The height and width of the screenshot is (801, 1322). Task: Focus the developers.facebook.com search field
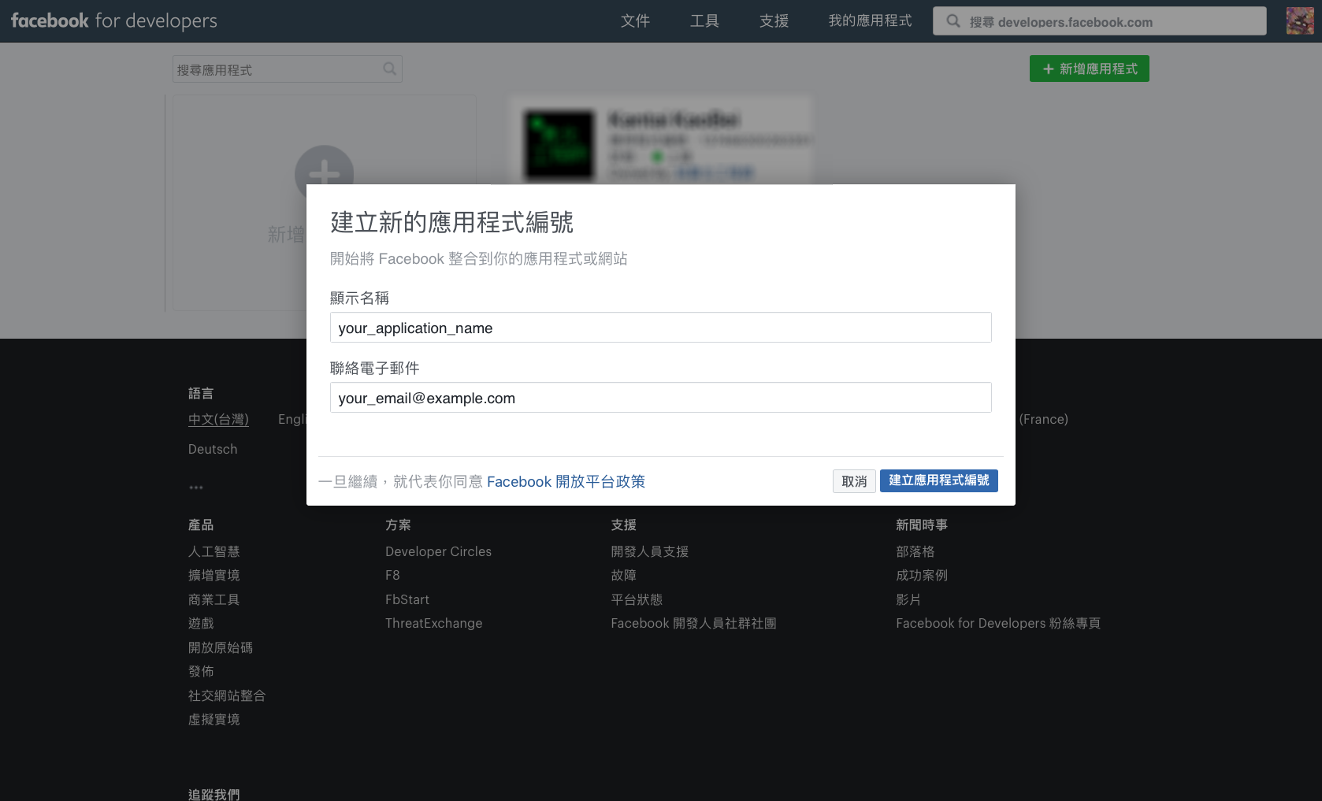(x=1100, y=21)
